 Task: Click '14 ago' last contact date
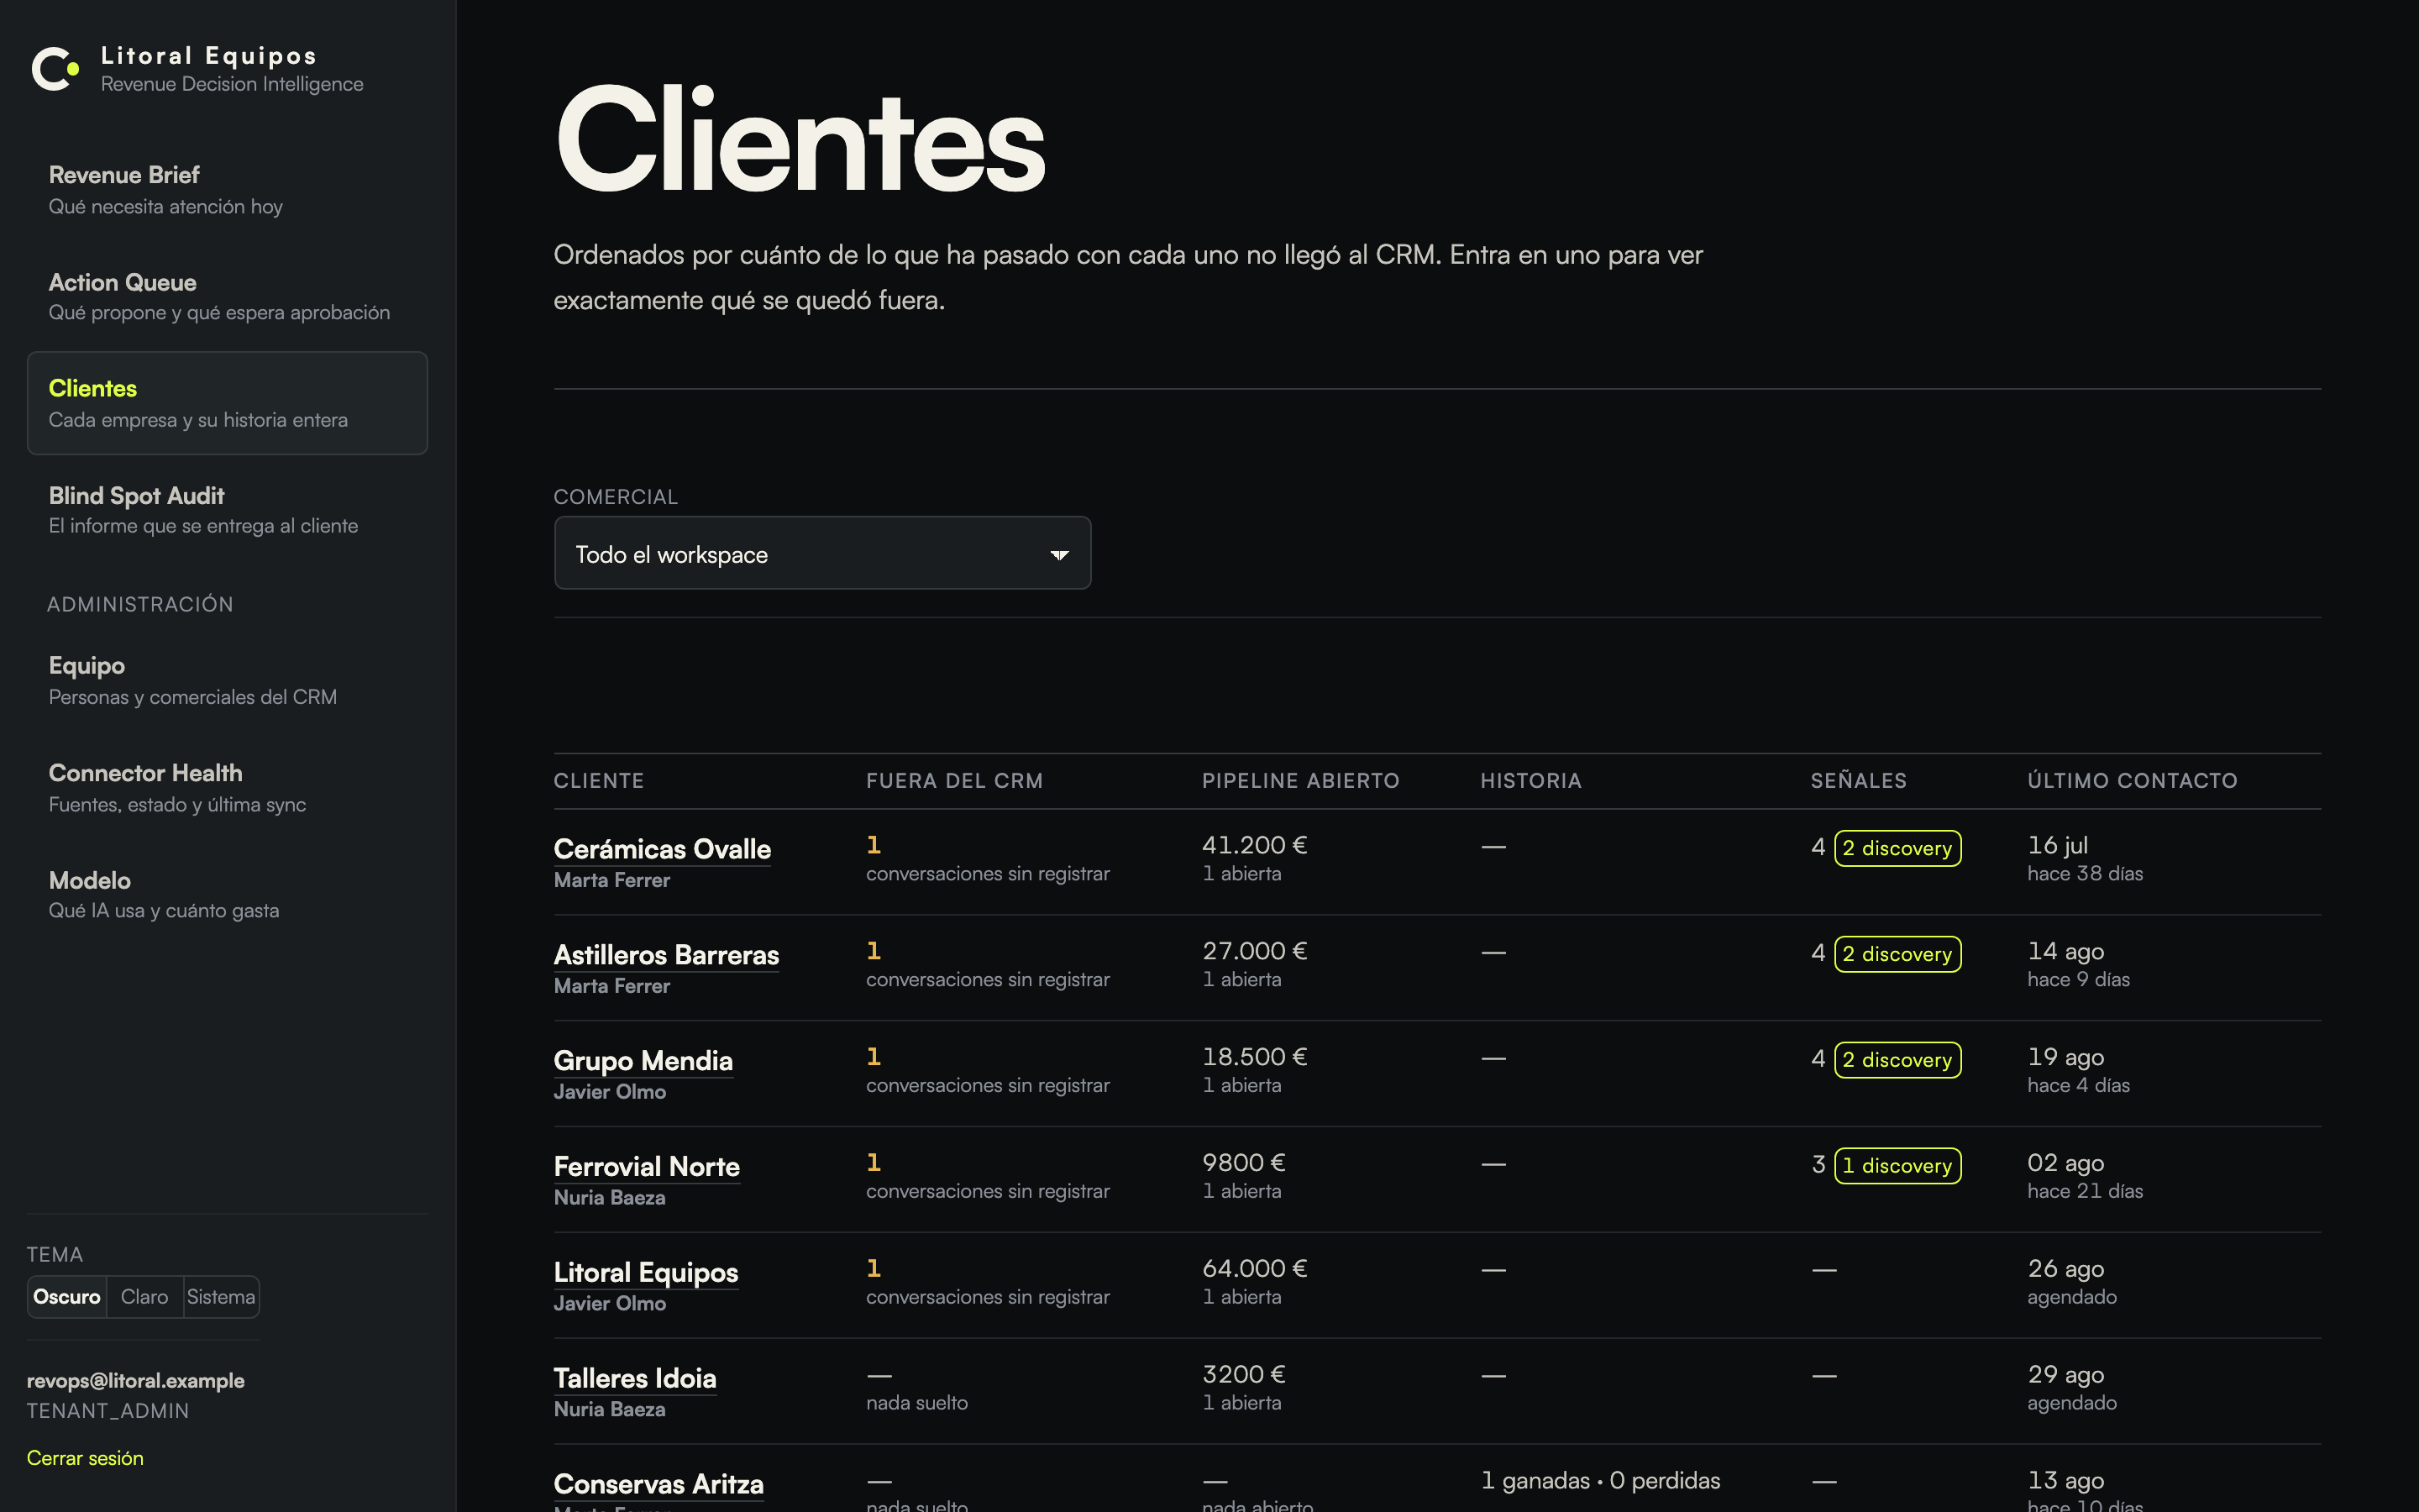[x=2065, y=952]
